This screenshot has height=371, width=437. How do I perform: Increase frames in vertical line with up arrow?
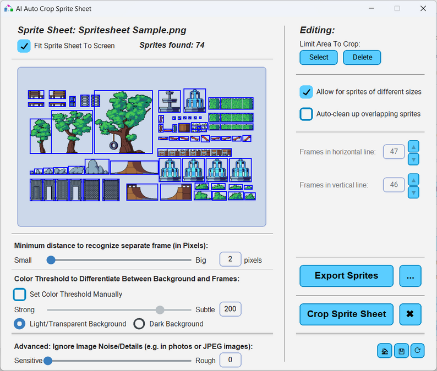tap(413, 180)
